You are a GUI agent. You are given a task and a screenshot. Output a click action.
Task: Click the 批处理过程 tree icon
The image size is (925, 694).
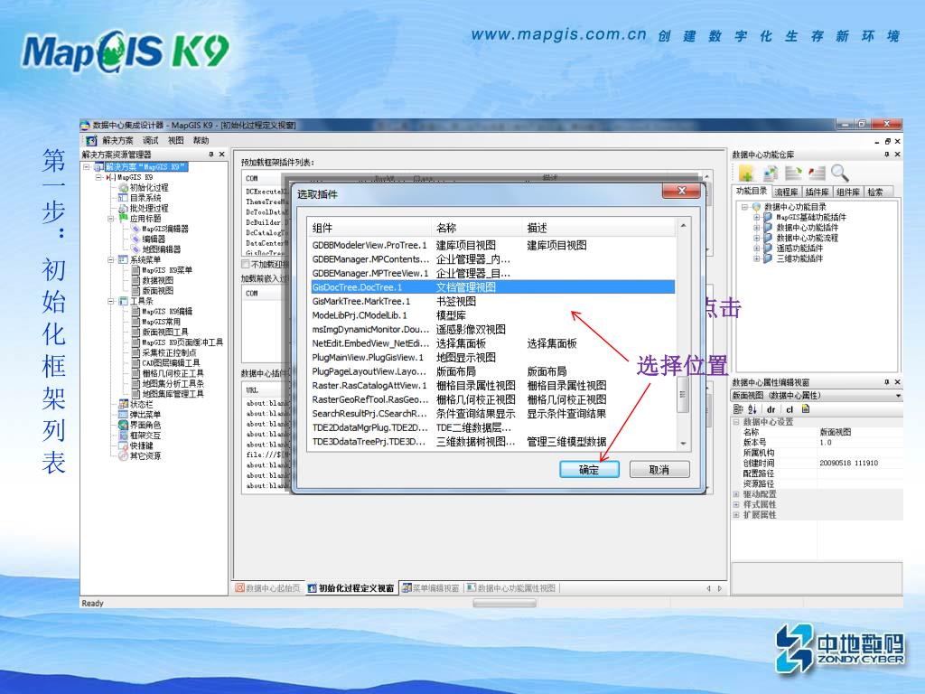(x=123, y=209)
